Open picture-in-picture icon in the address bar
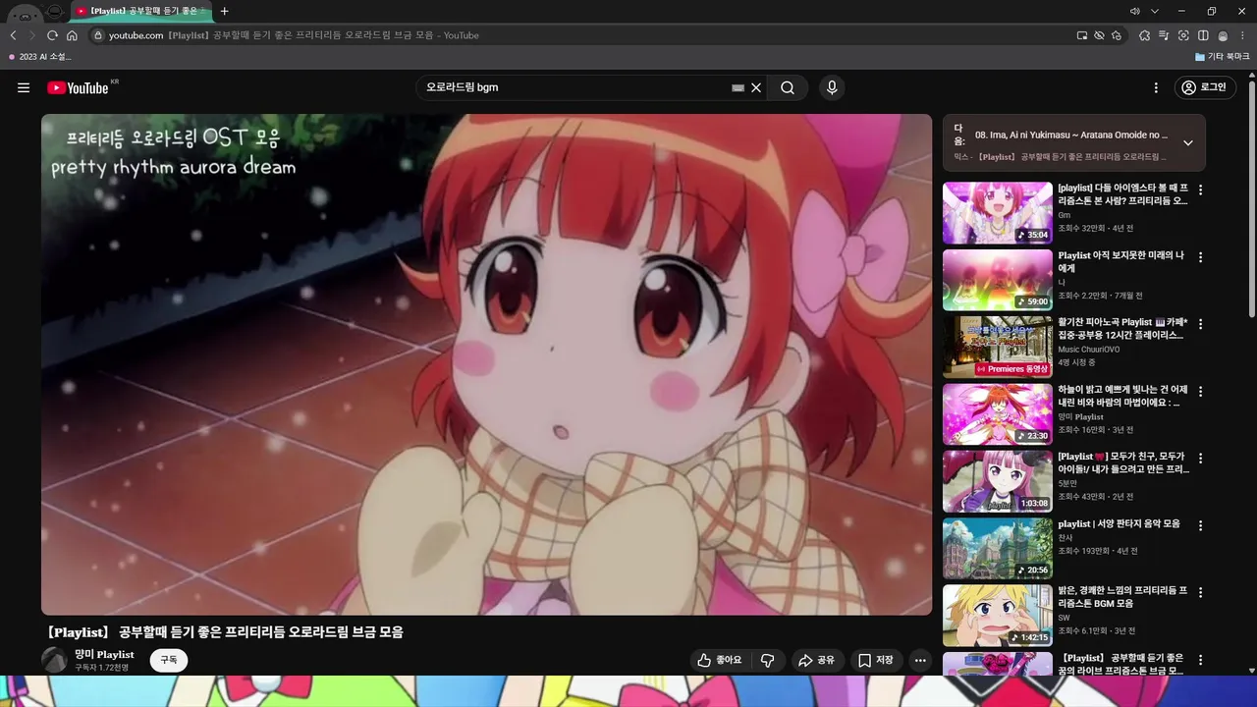 [x=1082, y=35]
